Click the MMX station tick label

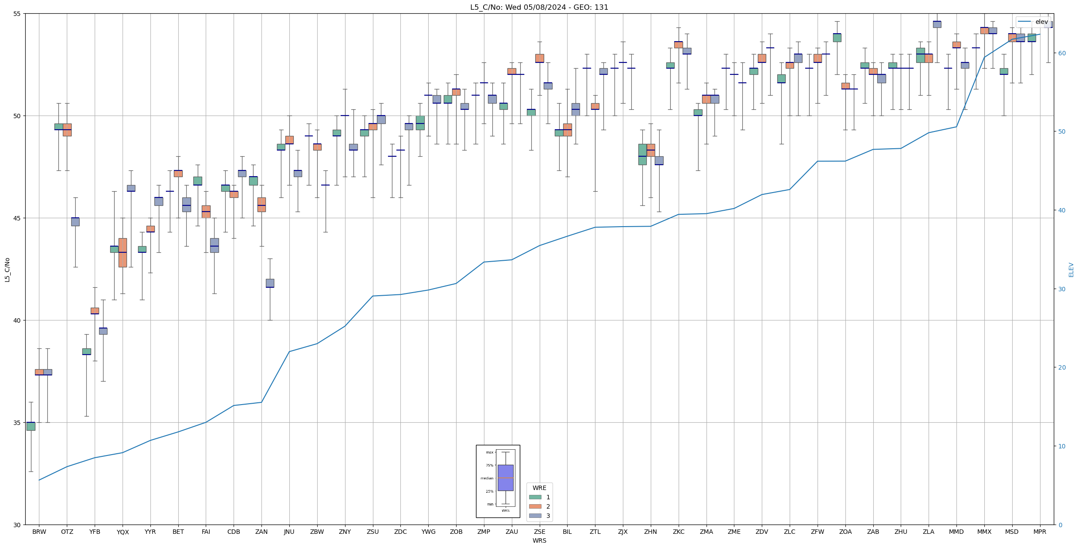pos(984,532)
